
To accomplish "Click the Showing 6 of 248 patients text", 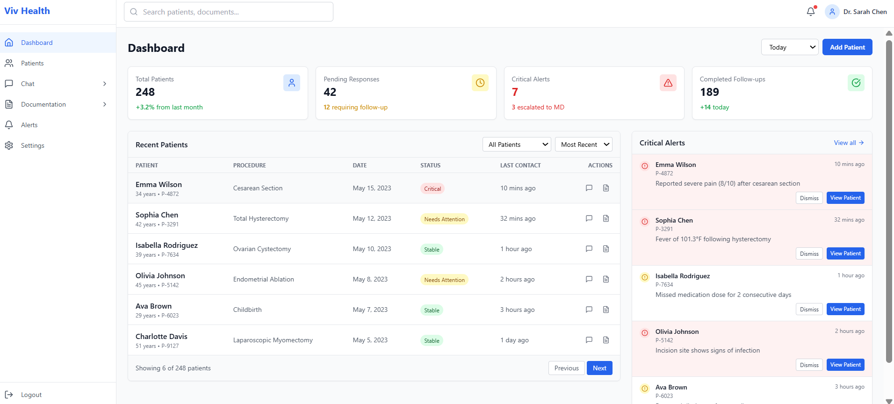I will [x=173, y=368].
